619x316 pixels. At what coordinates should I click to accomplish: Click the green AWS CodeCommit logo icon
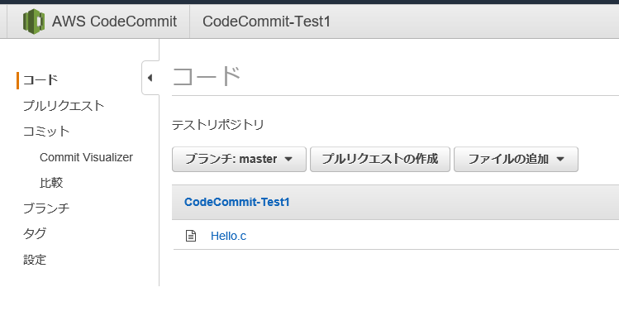coord(34,22)
